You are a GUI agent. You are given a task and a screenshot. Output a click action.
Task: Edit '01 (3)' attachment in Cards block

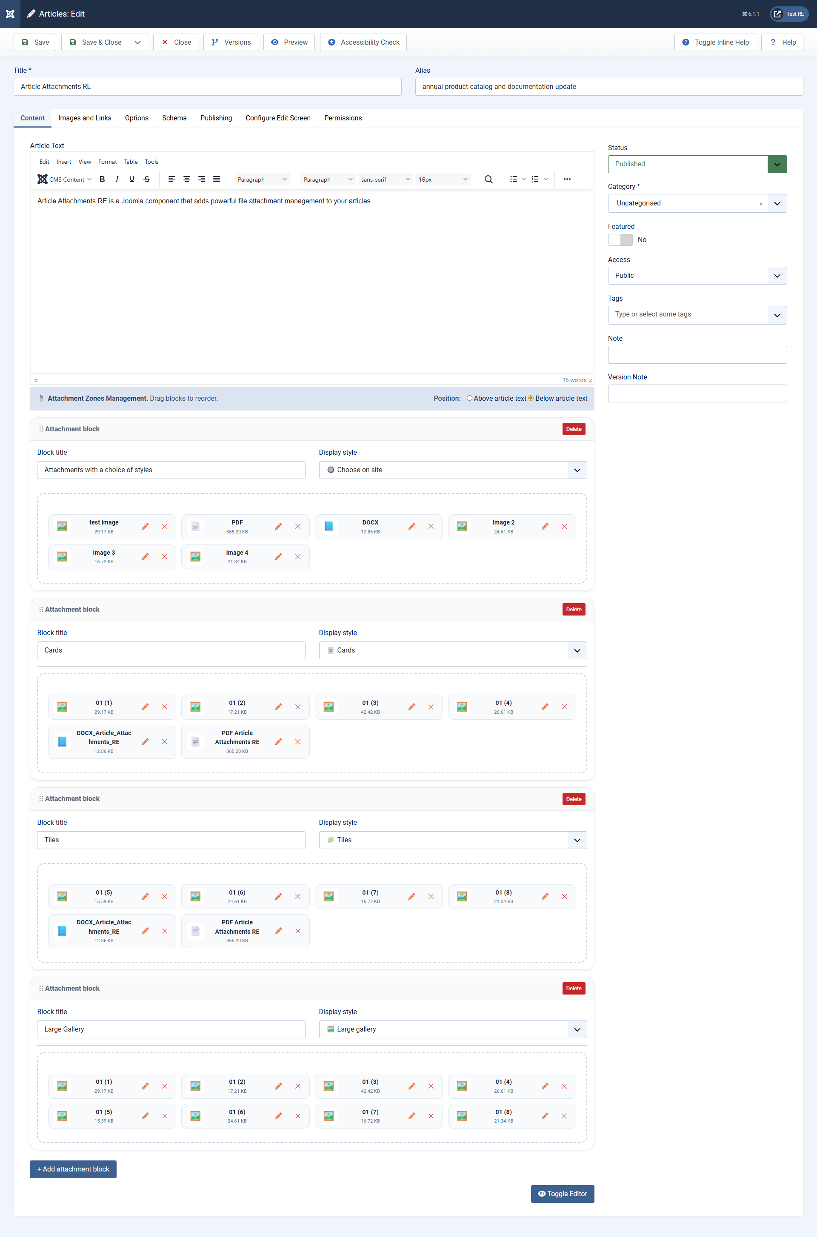[x=411, y=707]
